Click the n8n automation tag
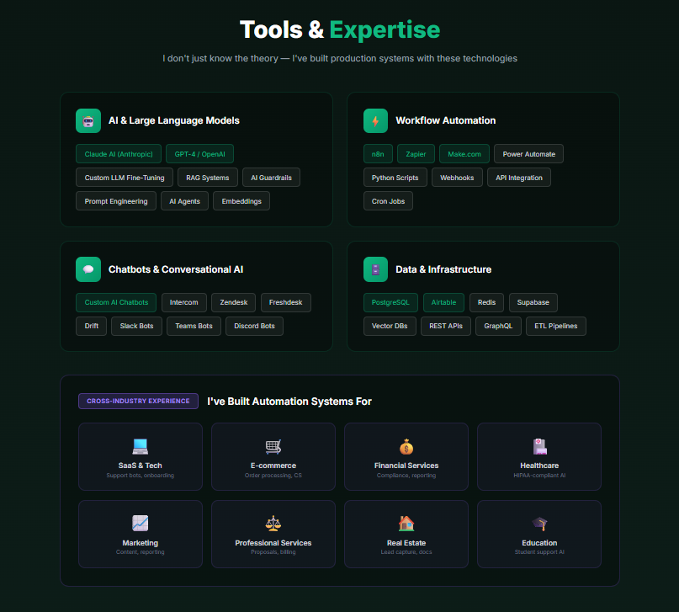This screenshot has width=679, height=612. (378, 154)
